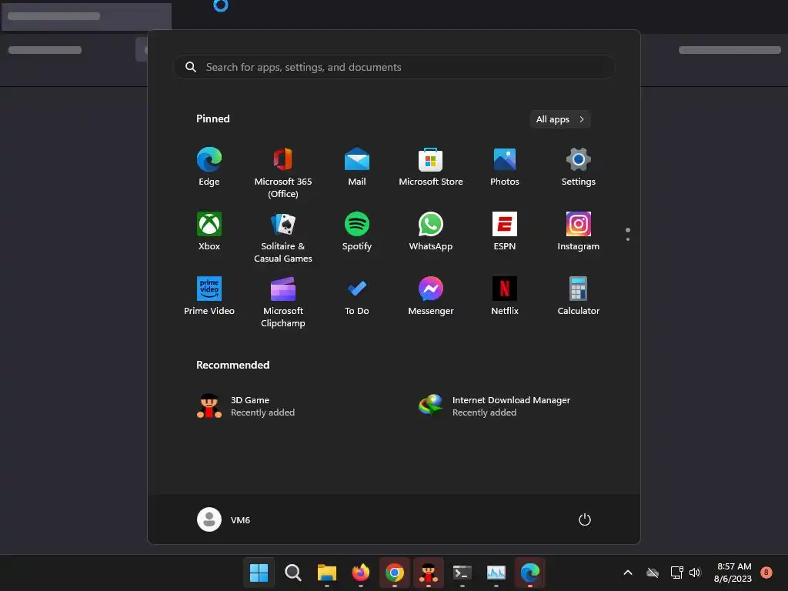The height and width of the screenshot is (591, 788).
Task: Show hidden system tray icons
Action: pyautogui.click(x=628, y=573)
